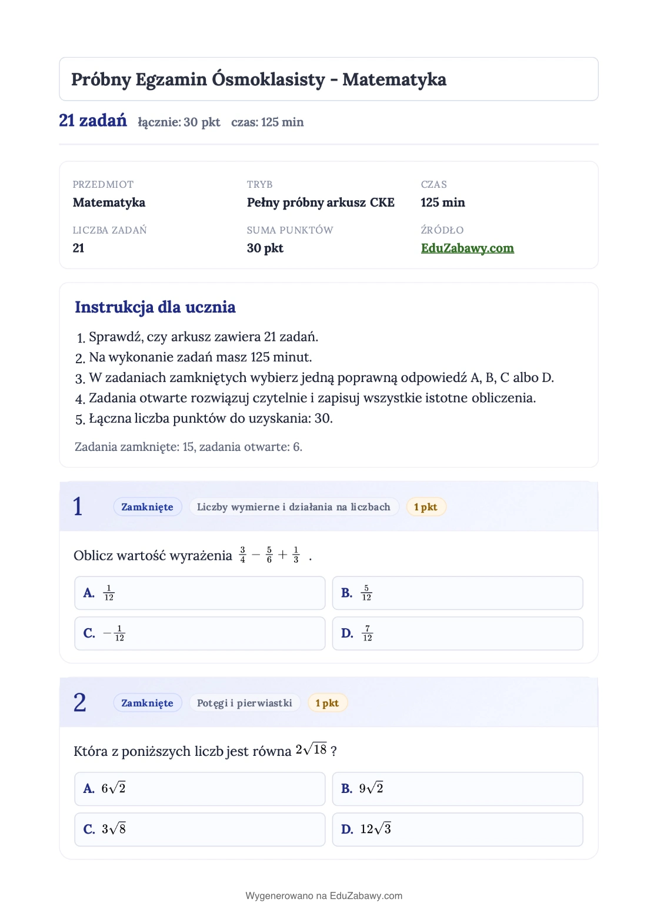
Task: Select answer B (5/12) in task 1
Action: tap(457, 593)
